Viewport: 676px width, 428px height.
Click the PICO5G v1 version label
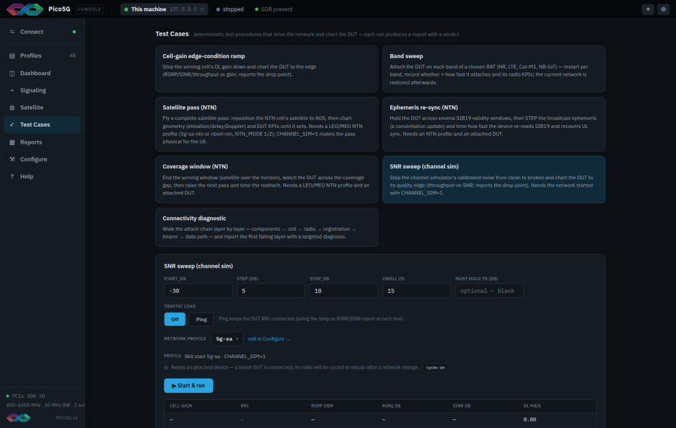[x=67, y=417]
